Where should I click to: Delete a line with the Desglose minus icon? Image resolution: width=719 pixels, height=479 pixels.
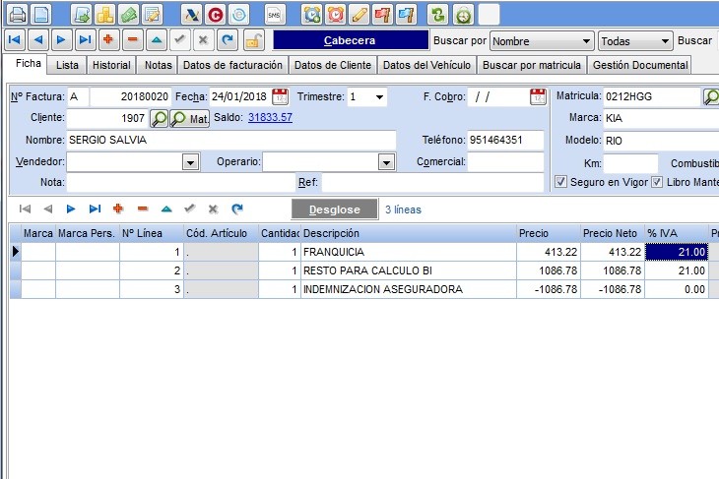(143, 209)
